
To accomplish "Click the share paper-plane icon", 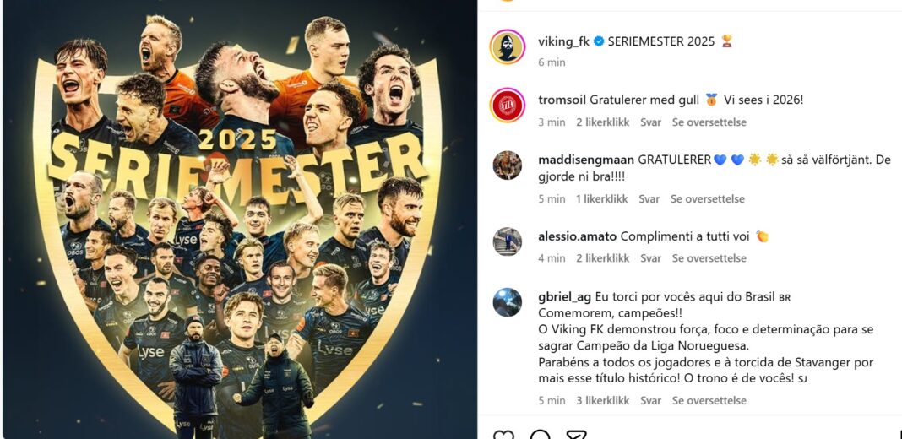I will [x=576, y=436].
